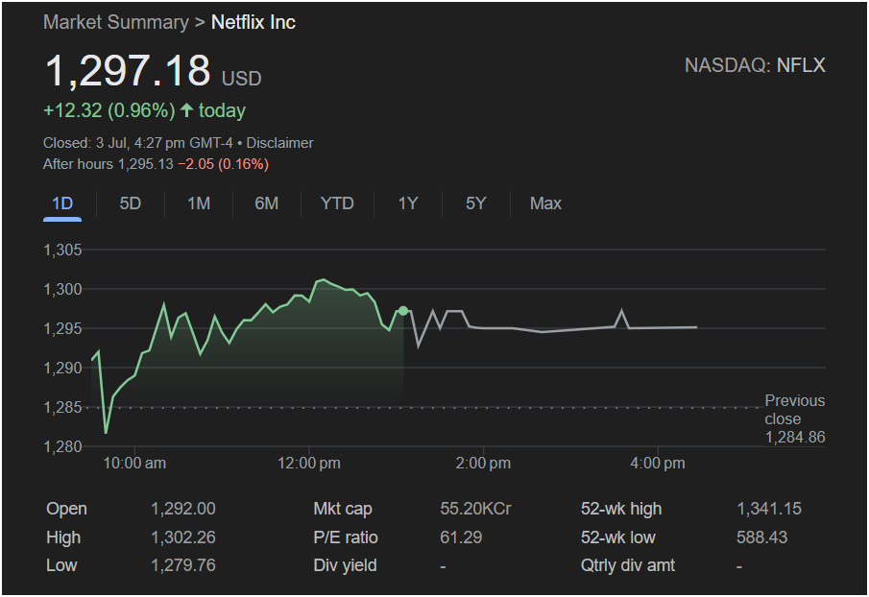Viewport: 869px width, 597px height.
Task: Click the Netflix Inc title
Action: tap(253, 22)
